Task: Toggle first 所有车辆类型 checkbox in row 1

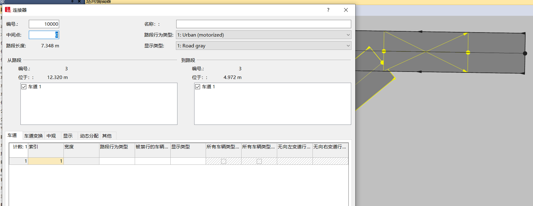Action: tap(224, 161)
